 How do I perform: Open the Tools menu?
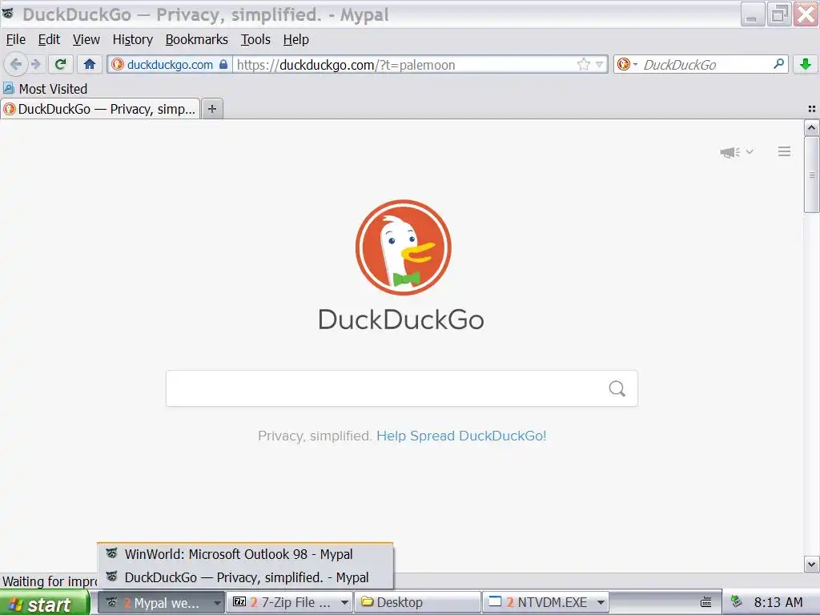point(255,40)
